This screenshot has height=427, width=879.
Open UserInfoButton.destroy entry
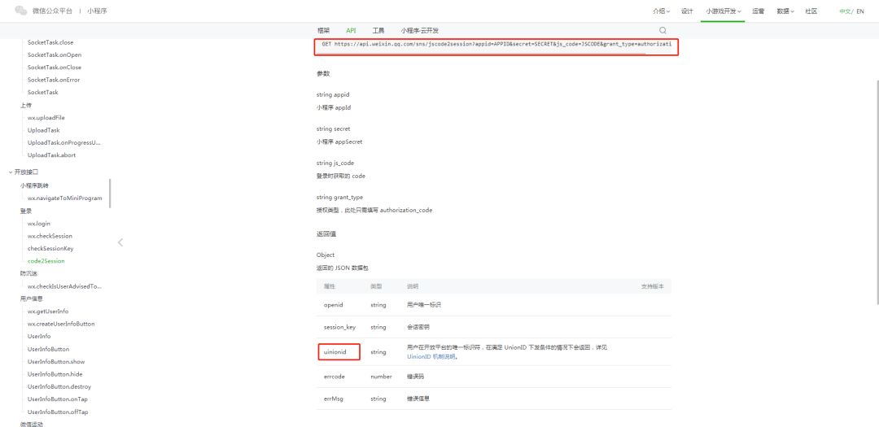click(59, 386)
